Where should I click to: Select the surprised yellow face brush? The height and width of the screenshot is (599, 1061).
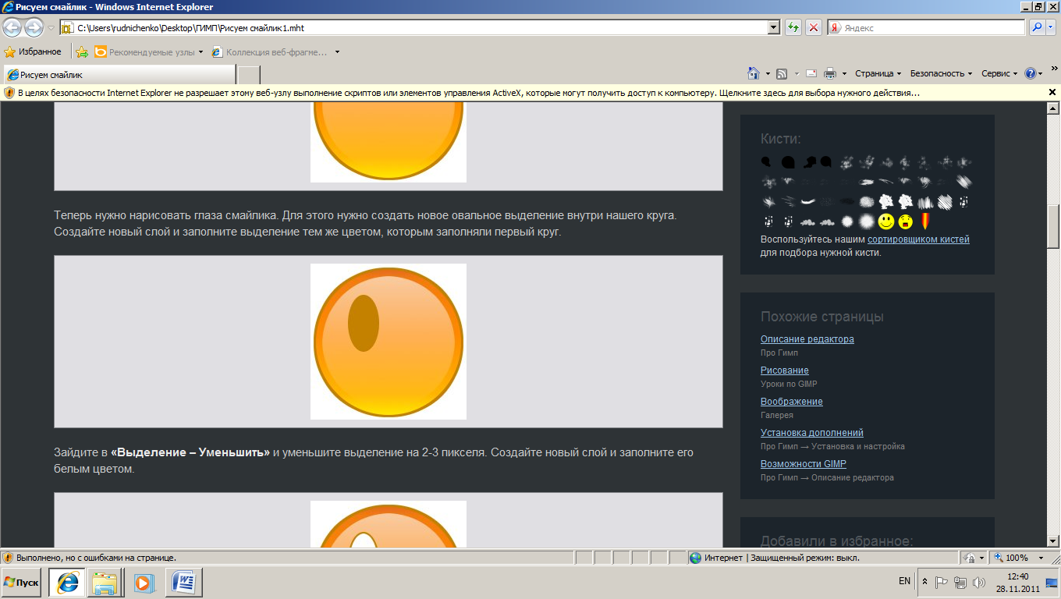tap(906, 222)
